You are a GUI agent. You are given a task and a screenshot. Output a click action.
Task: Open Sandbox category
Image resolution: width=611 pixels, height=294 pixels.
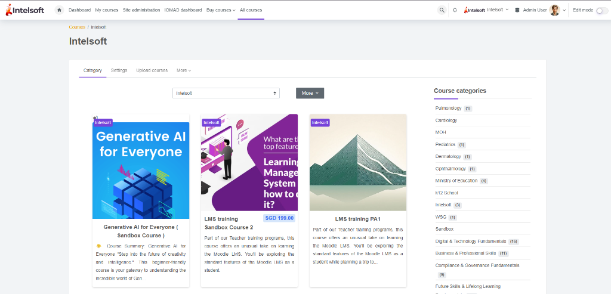444,229
